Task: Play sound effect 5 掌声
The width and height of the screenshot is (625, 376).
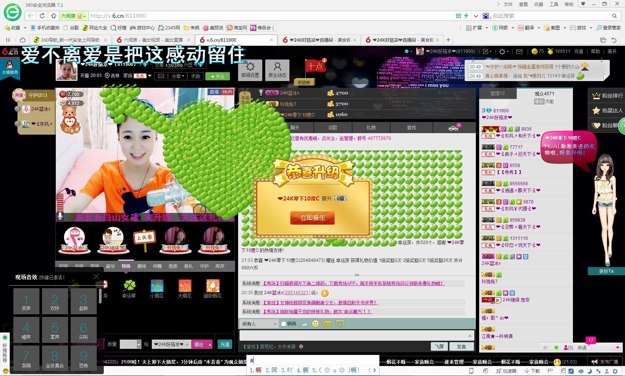Action: tap(55, 330)
